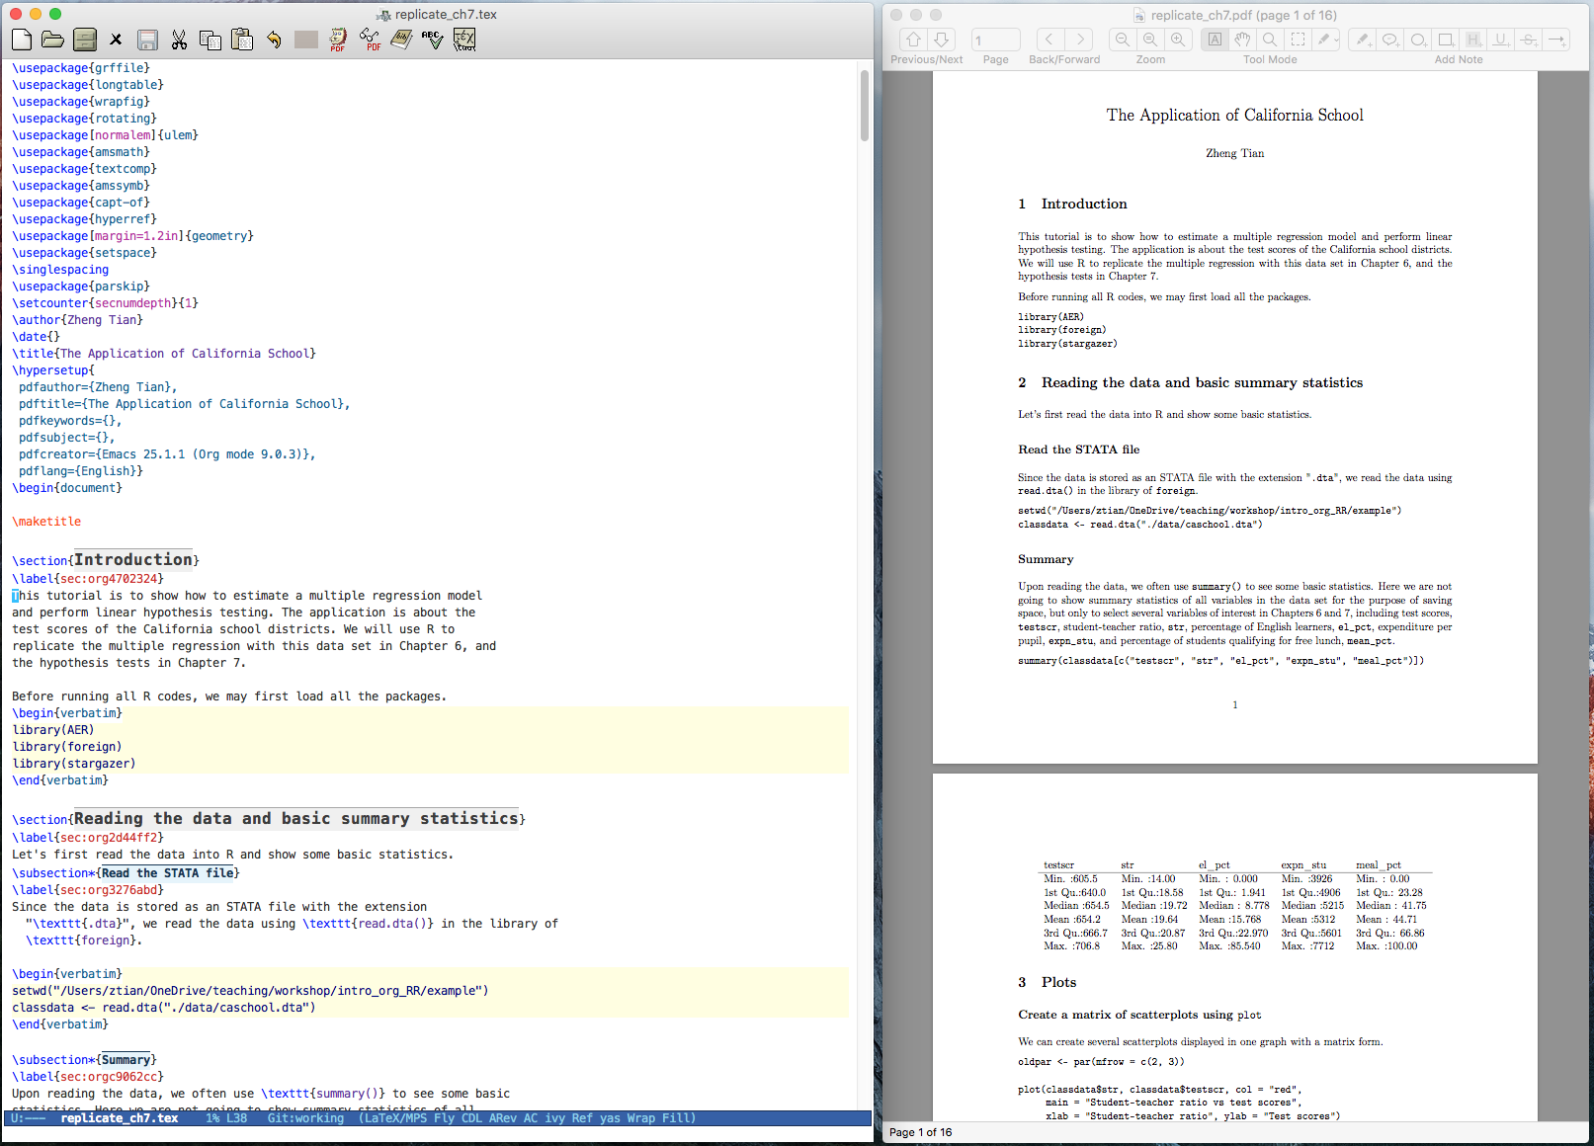Viewport: 1594px width, 1146px height.
Task: Click the \maketitle line in the editor
Action: [46, 522]
